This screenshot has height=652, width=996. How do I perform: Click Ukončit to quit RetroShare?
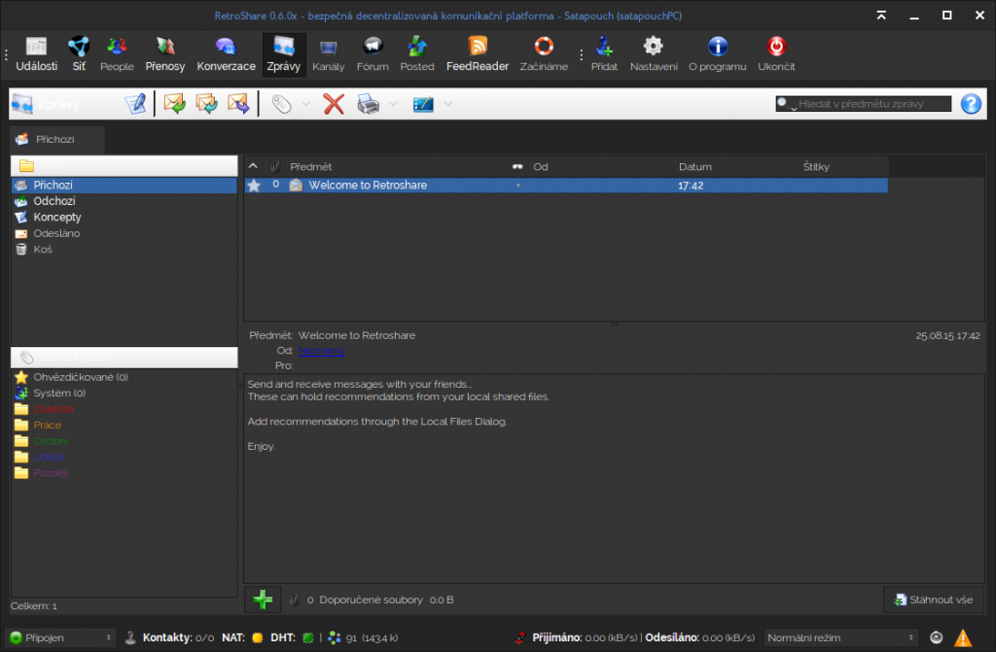point(776,54)
